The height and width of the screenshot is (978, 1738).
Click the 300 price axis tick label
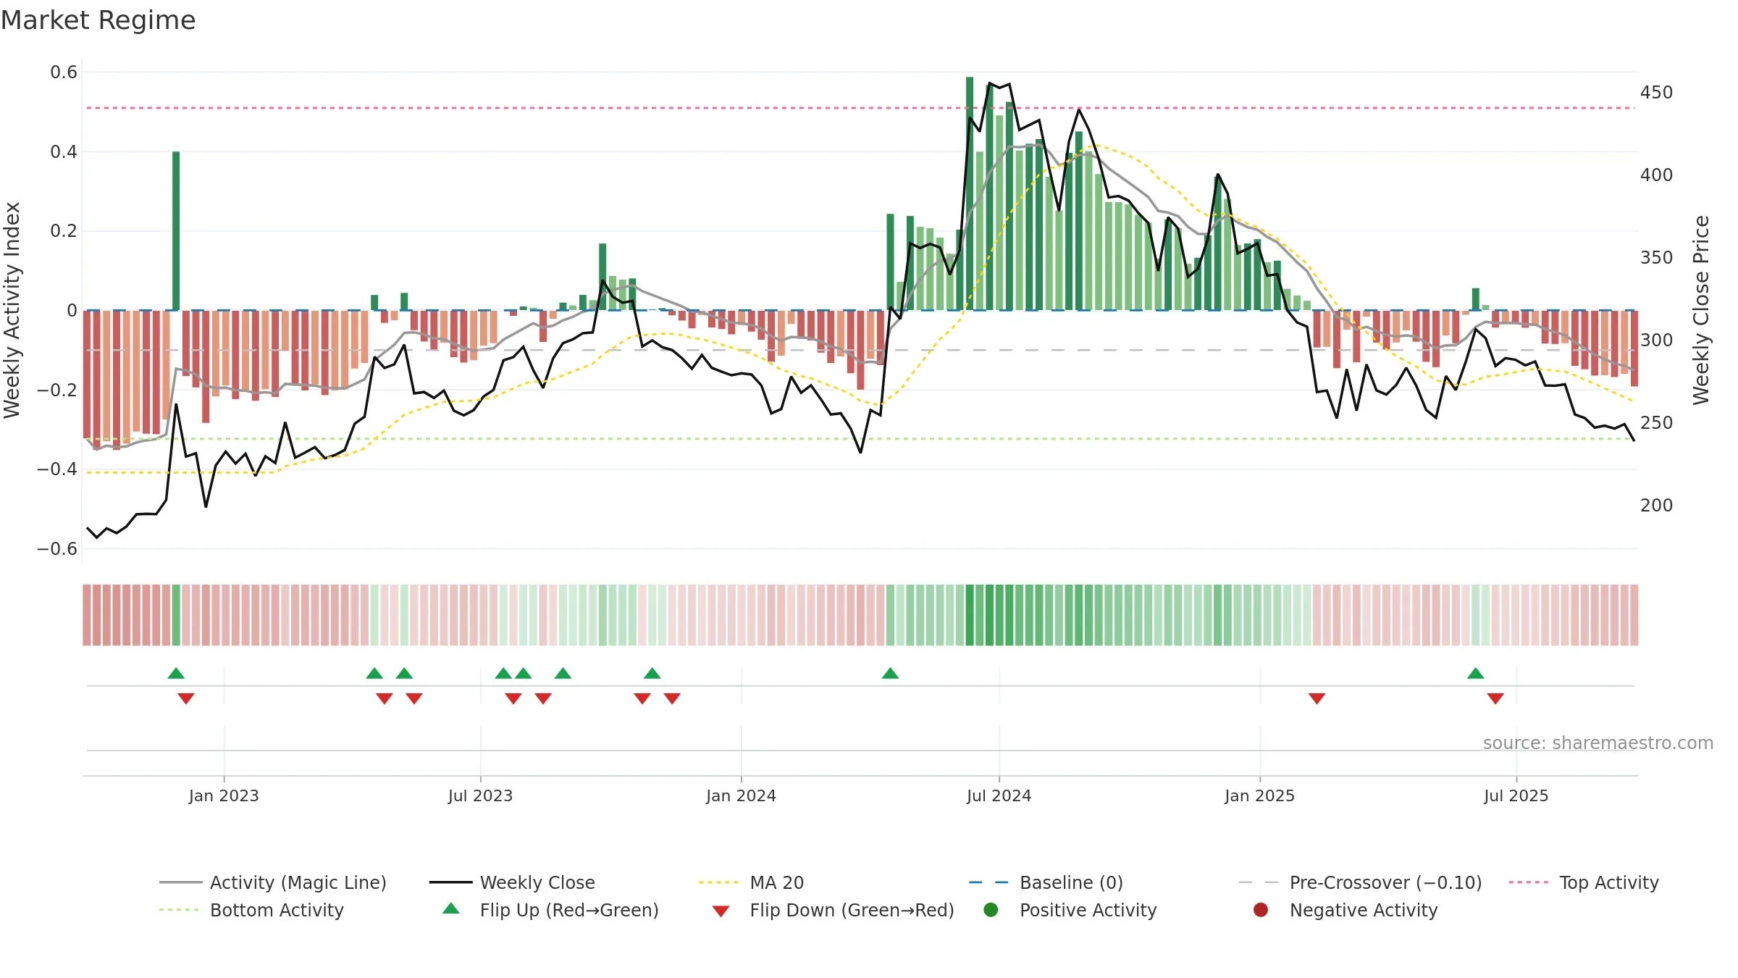click(x=1656, y=340)
